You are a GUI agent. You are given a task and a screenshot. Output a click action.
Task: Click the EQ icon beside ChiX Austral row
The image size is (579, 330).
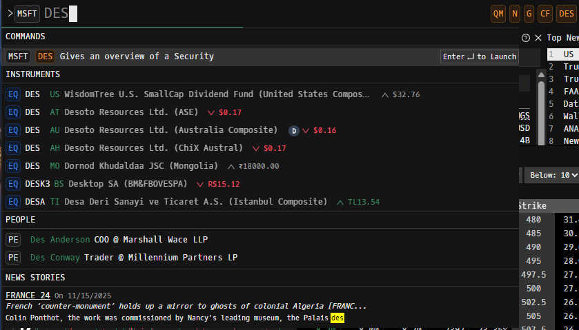13,148
